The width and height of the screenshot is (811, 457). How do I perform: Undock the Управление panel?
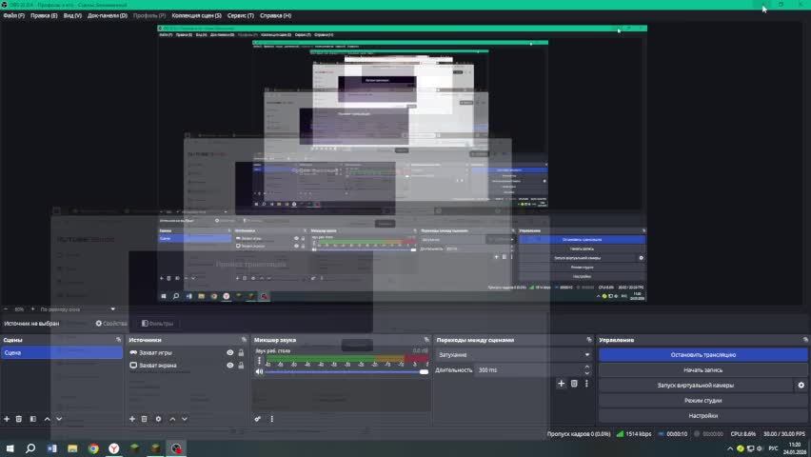tap(805, 340)
